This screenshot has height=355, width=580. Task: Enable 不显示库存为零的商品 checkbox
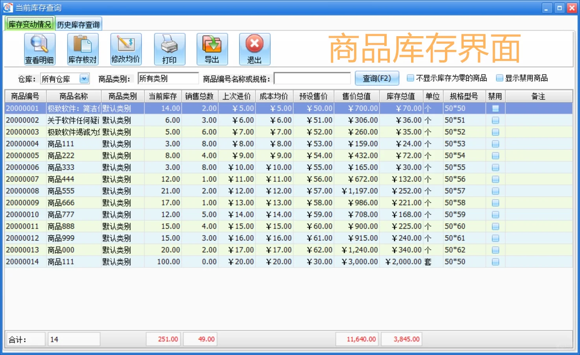pos(410,78)
